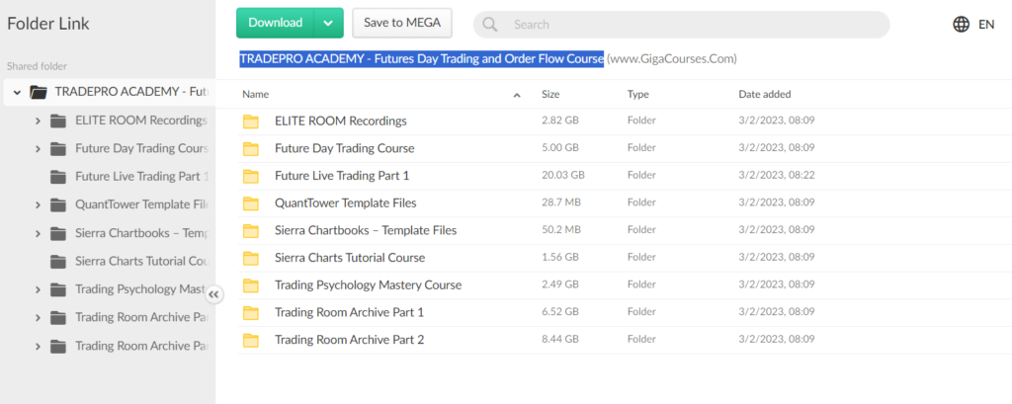Select Trading Room Archive Part 2 name in list

coord(349,340)
